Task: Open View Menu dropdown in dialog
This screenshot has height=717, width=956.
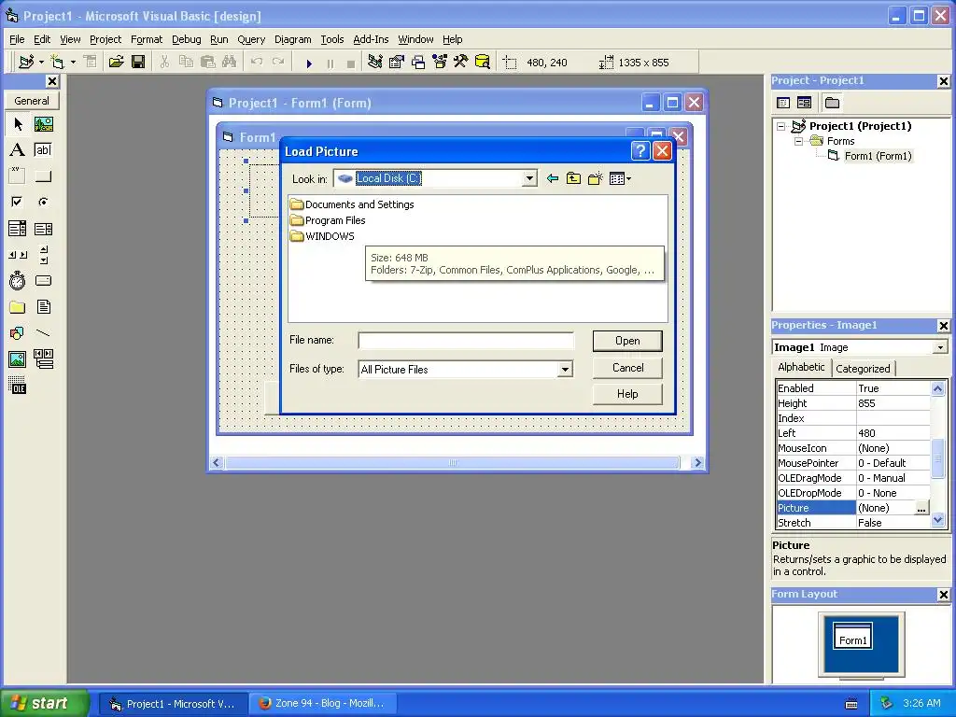Action: click(620, 178)
